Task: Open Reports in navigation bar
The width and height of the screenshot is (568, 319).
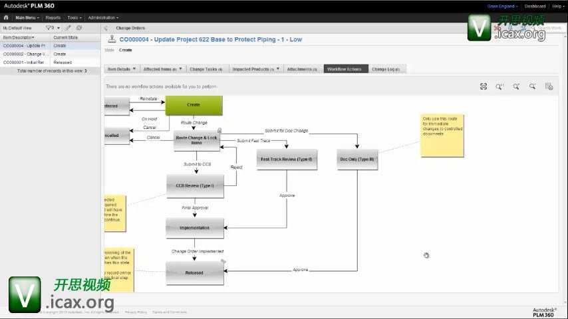Action: [53, 17]
